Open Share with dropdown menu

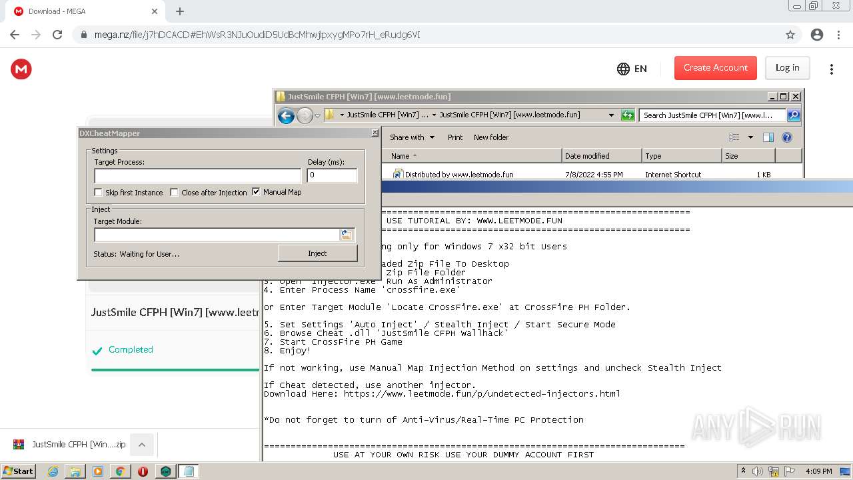coord(412,137)
